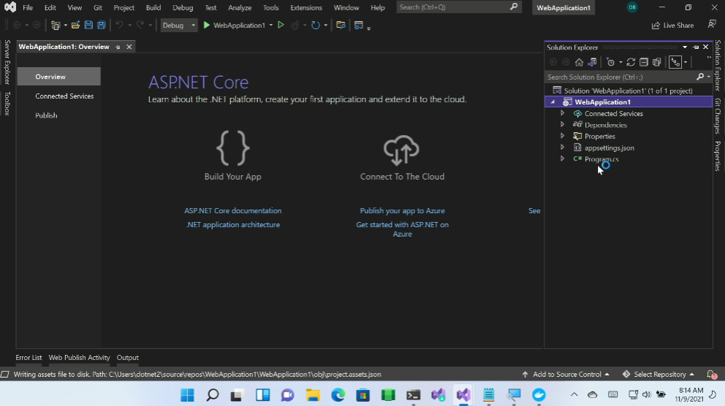Open the Build menu
Viewport: 725px width, 406px height.
pyautogui.click(x=153, y=7)
